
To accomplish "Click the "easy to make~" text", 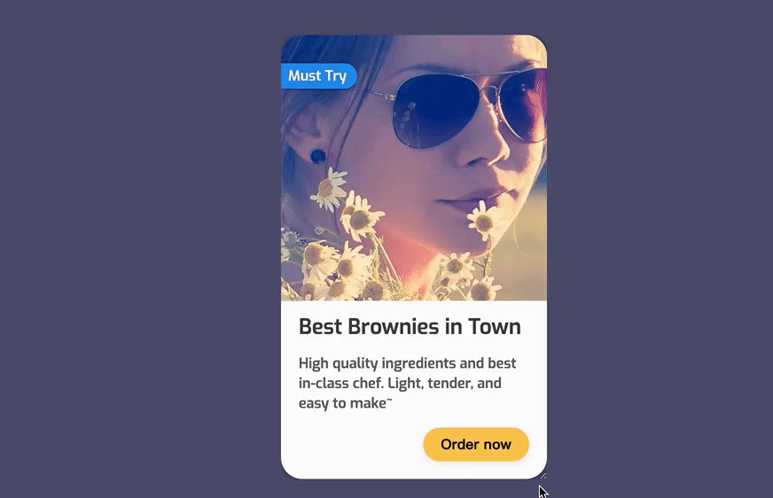I will pos(345,403).
